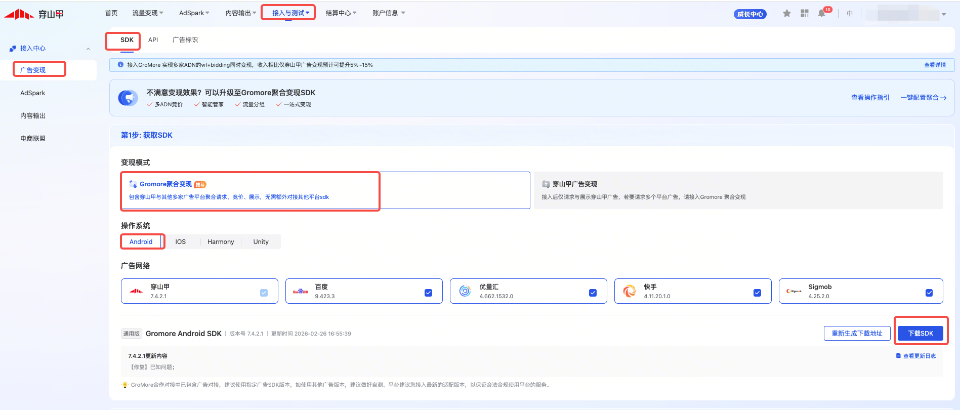Toggle the Sigmob ad network checkbox

click(929, 293)
